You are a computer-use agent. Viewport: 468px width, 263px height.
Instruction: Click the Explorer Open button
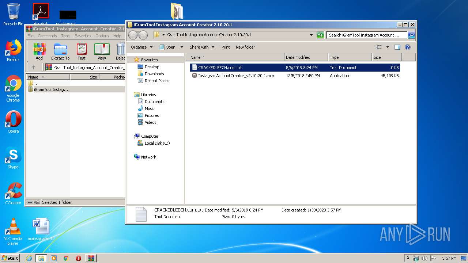point(168,47)
